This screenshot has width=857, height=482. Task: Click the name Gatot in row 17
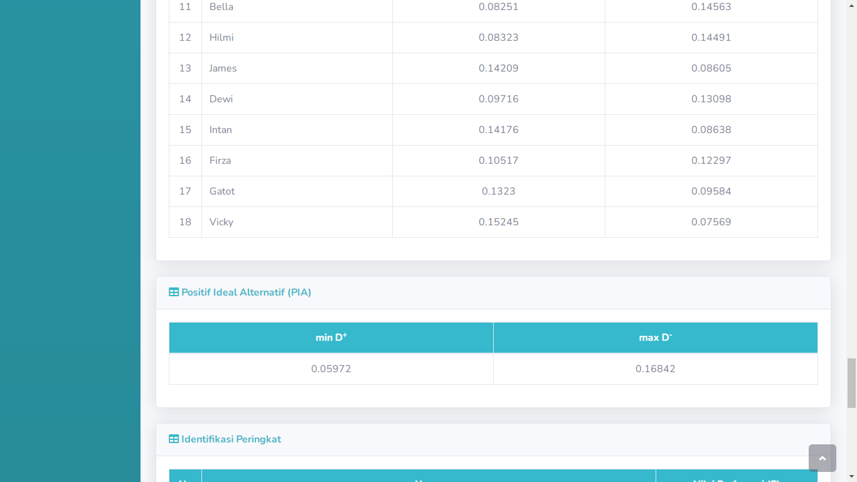coord(222,191)
